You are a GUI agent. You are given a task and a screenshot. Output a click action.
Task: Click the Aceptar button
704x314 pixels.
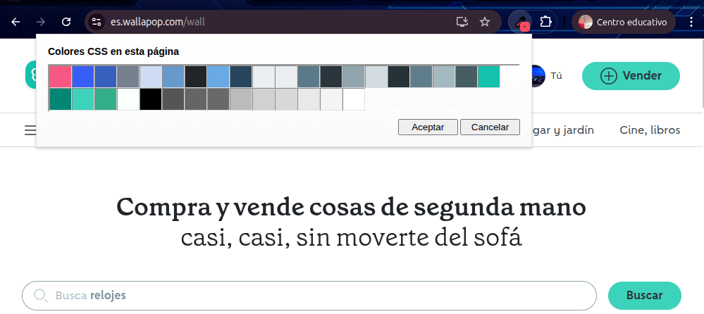coord(428,127)
